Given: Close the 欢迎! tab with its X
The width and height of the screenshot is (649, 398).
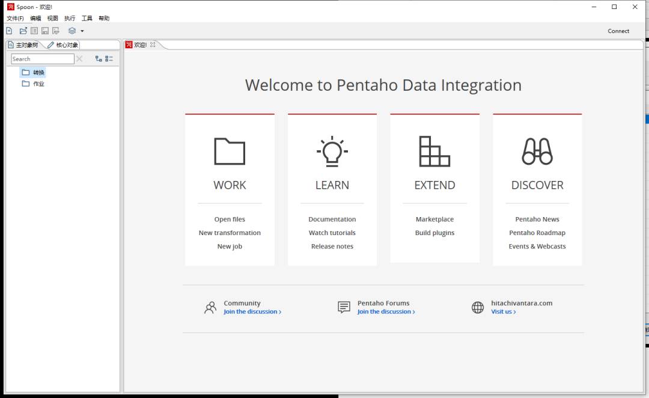Looking at the screenshot, I should coord(153,44).
